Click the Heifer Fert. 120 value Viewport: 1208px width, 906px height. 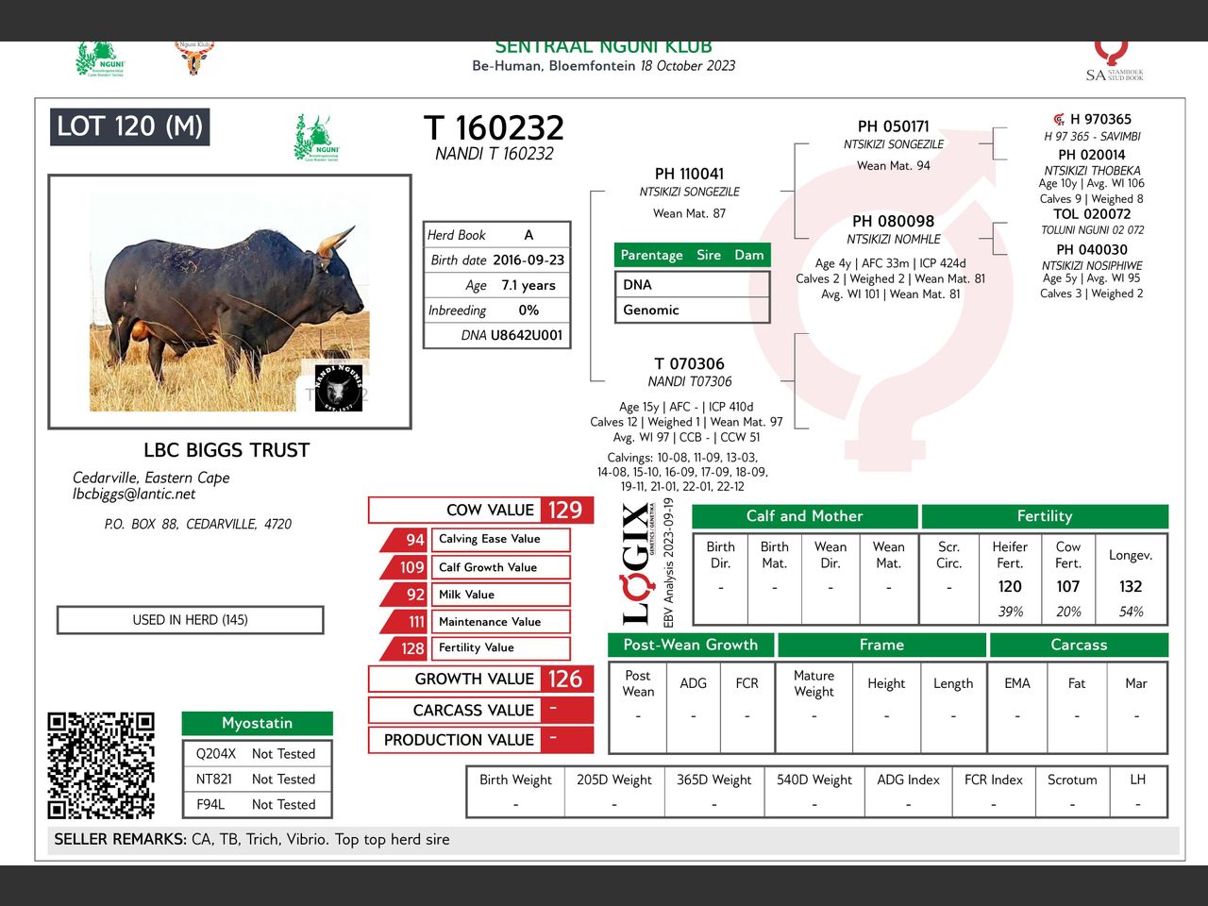pos(1010,586)
